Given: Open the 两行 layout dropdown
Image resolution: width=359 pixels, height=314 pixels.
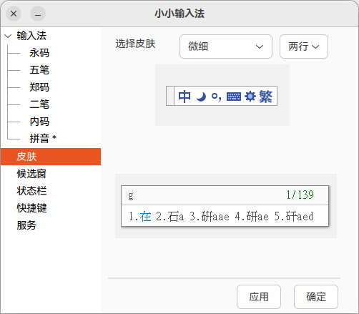Looking at the screenshot, I should [304, 46].
